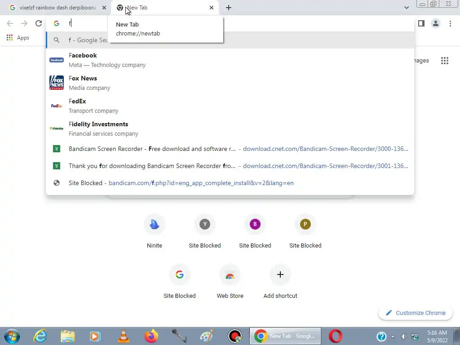Image resolution: width=460 pixels, height=345 pixels.
Task: Open Paint from the taskbar
Action: [207, 336]
